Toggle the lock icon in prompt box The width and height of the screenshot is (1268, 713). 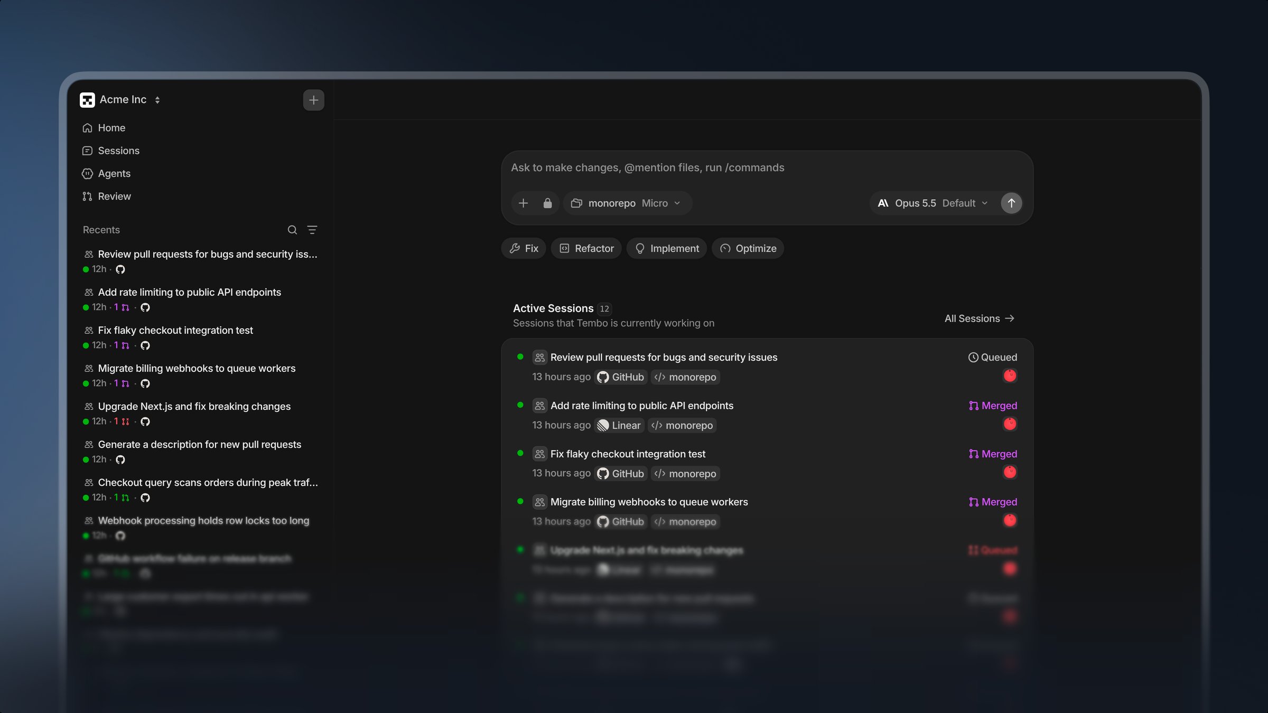pos(547,203)
